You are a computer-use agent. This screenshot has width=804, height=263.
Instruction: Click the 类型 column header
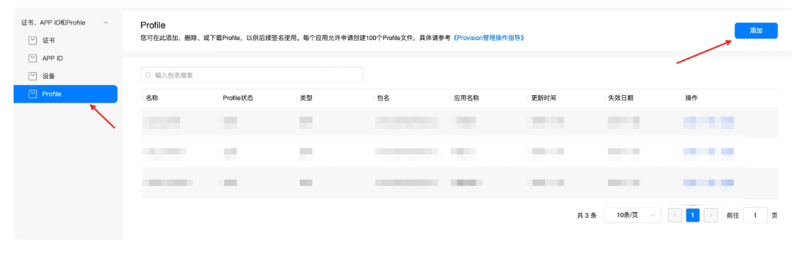306,98
